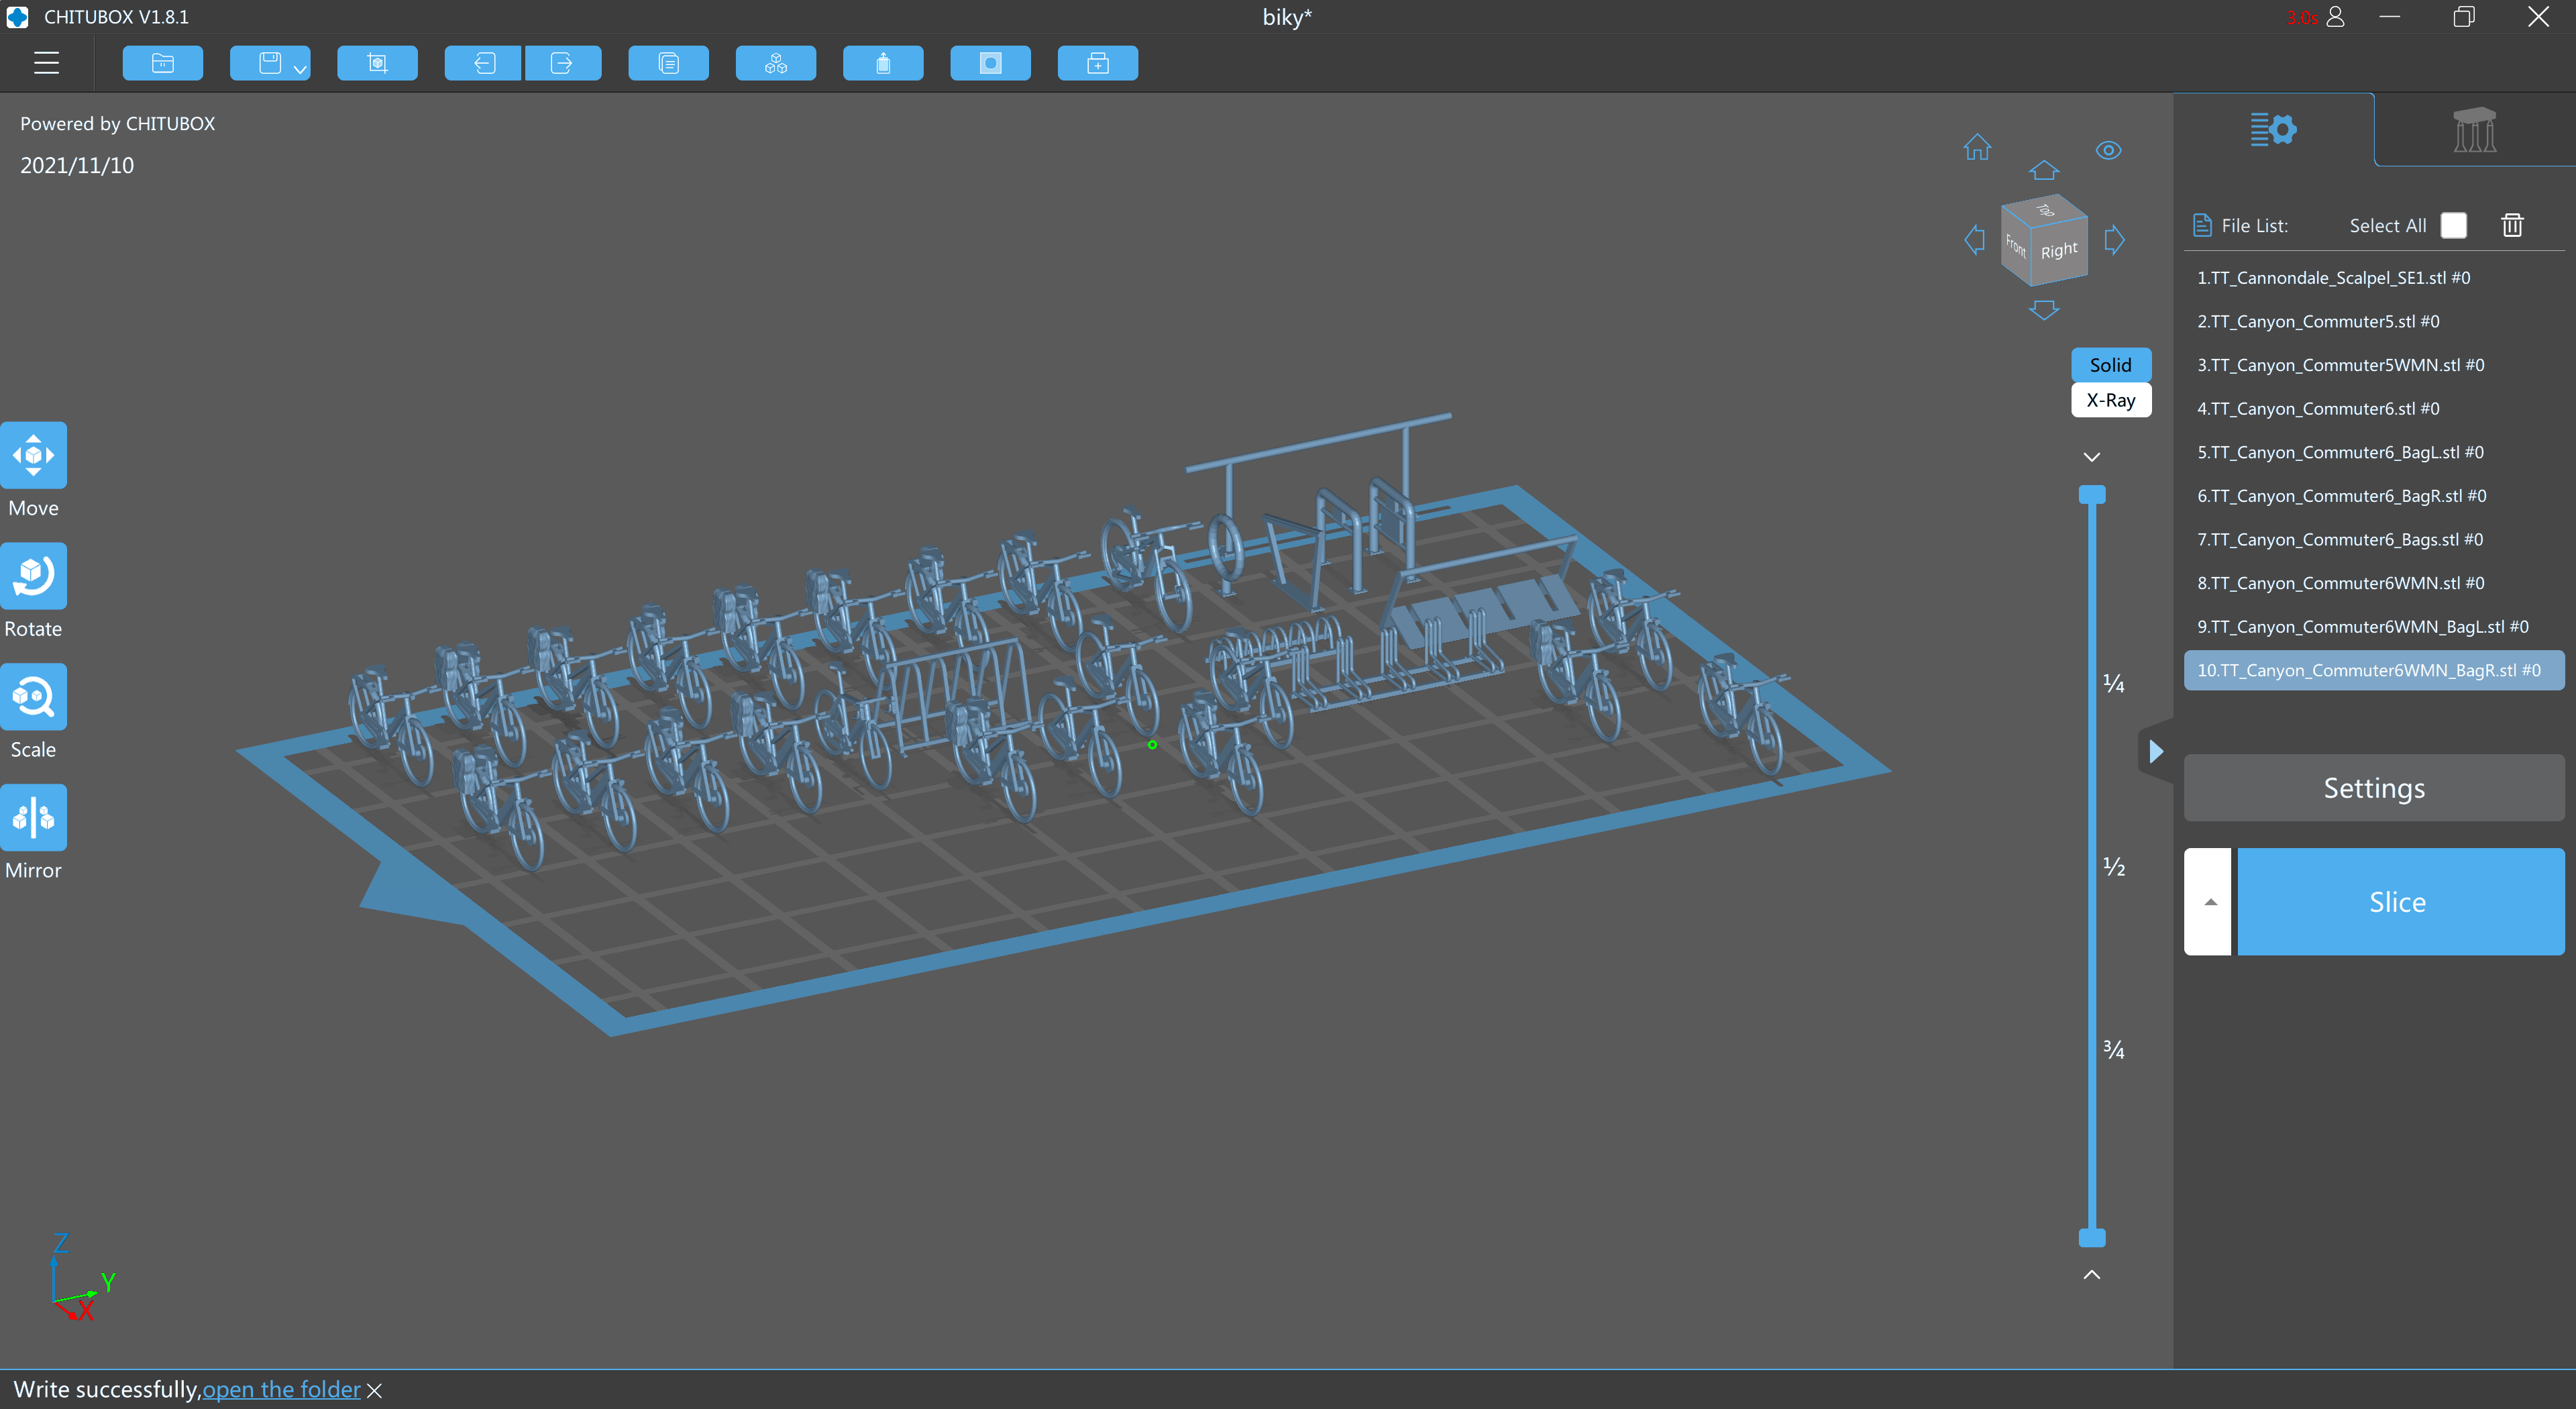The height and width of the screenshot is (1409, 2576).
Task: Switch to the supports pillar tab
Action: coord(2474,129)
